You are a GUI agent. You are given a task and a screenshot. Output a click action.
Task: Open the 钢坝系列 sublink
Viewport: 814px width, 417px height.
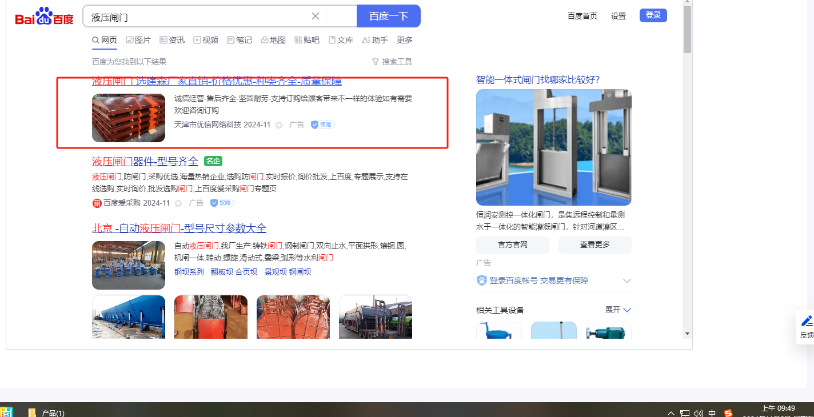point(189,272)
